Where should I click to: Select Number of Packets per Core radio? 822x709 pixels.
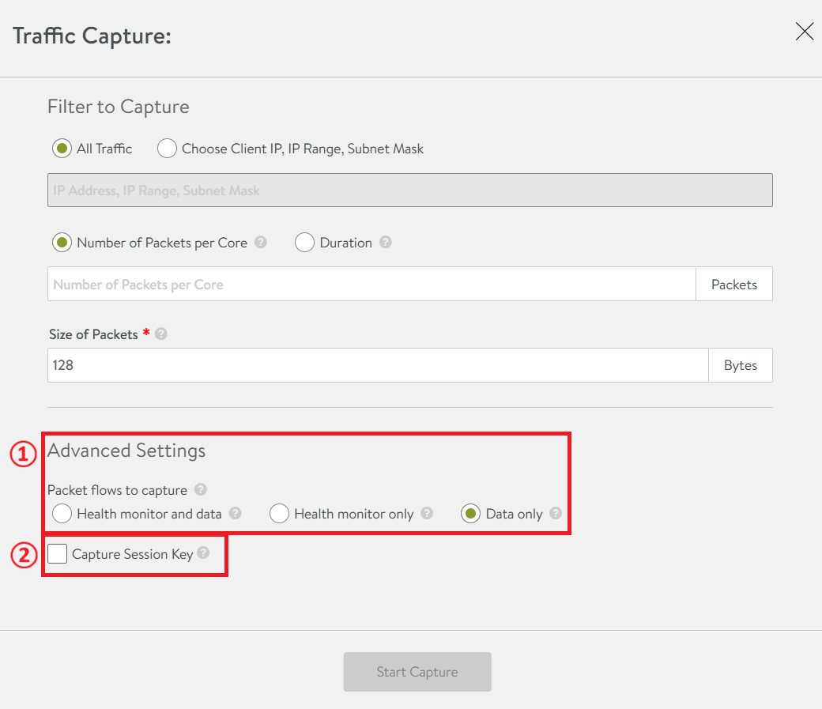pyautogui.click(x=62, y=243)
